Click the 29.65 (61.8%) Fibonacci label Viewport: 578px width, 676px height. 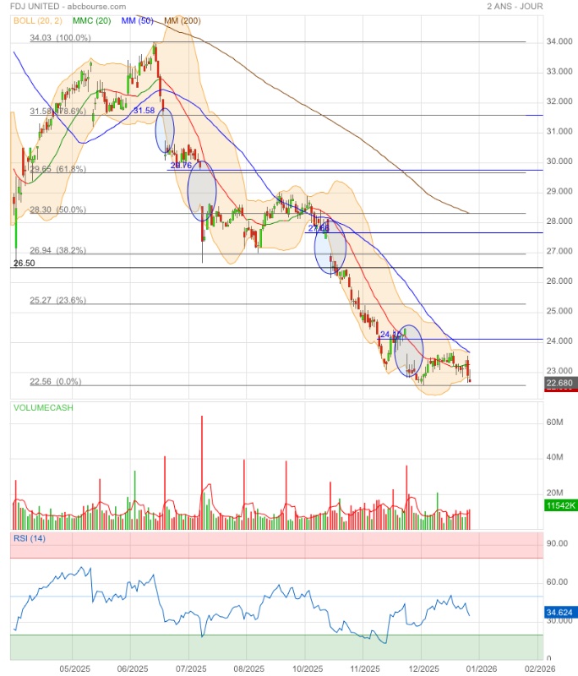tap(57, 169)
